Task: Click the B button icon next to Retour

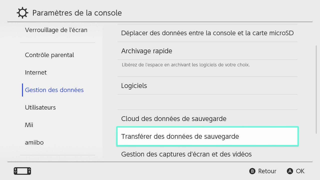Action: [252, 171]
